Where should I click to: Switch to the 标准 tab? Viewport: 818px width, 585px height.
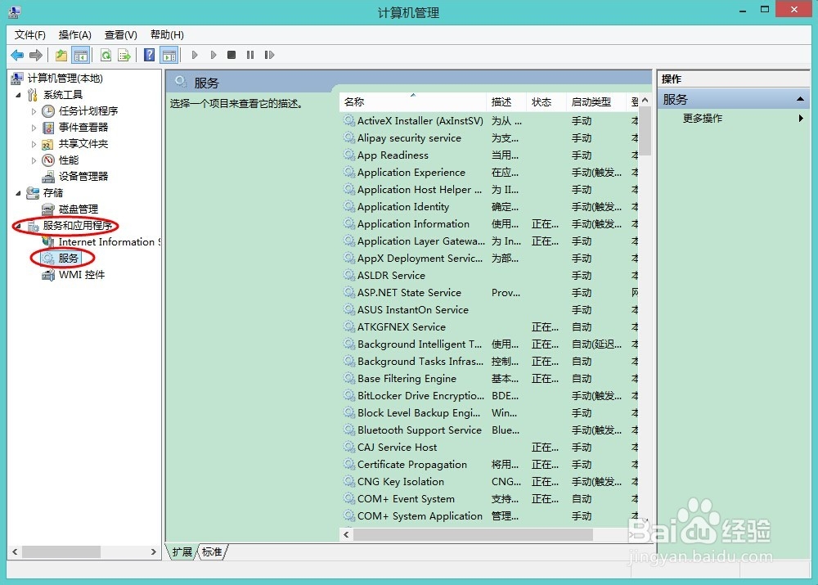coord(212,552)
